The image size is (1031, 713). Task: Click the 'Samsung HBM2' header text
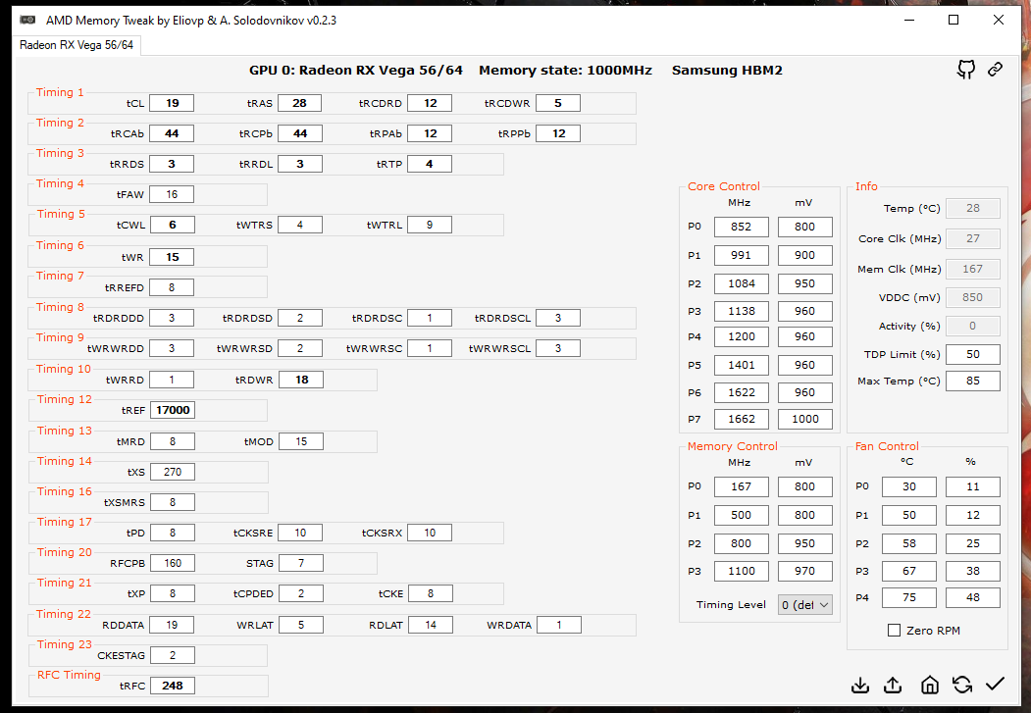point(727,71)
